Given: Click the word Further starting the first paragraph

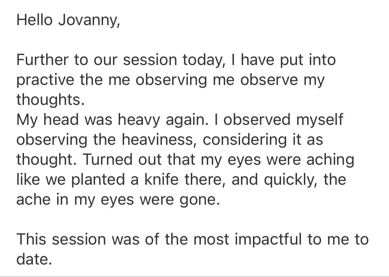Looking at the screenshot, I should point(43,60).
